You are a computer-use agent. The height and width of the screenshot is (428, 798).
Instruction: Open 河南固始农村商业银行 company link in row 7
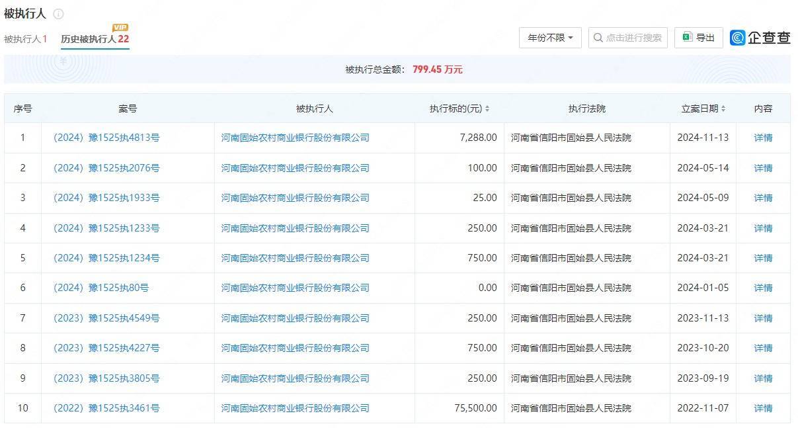tap(296, 318)
